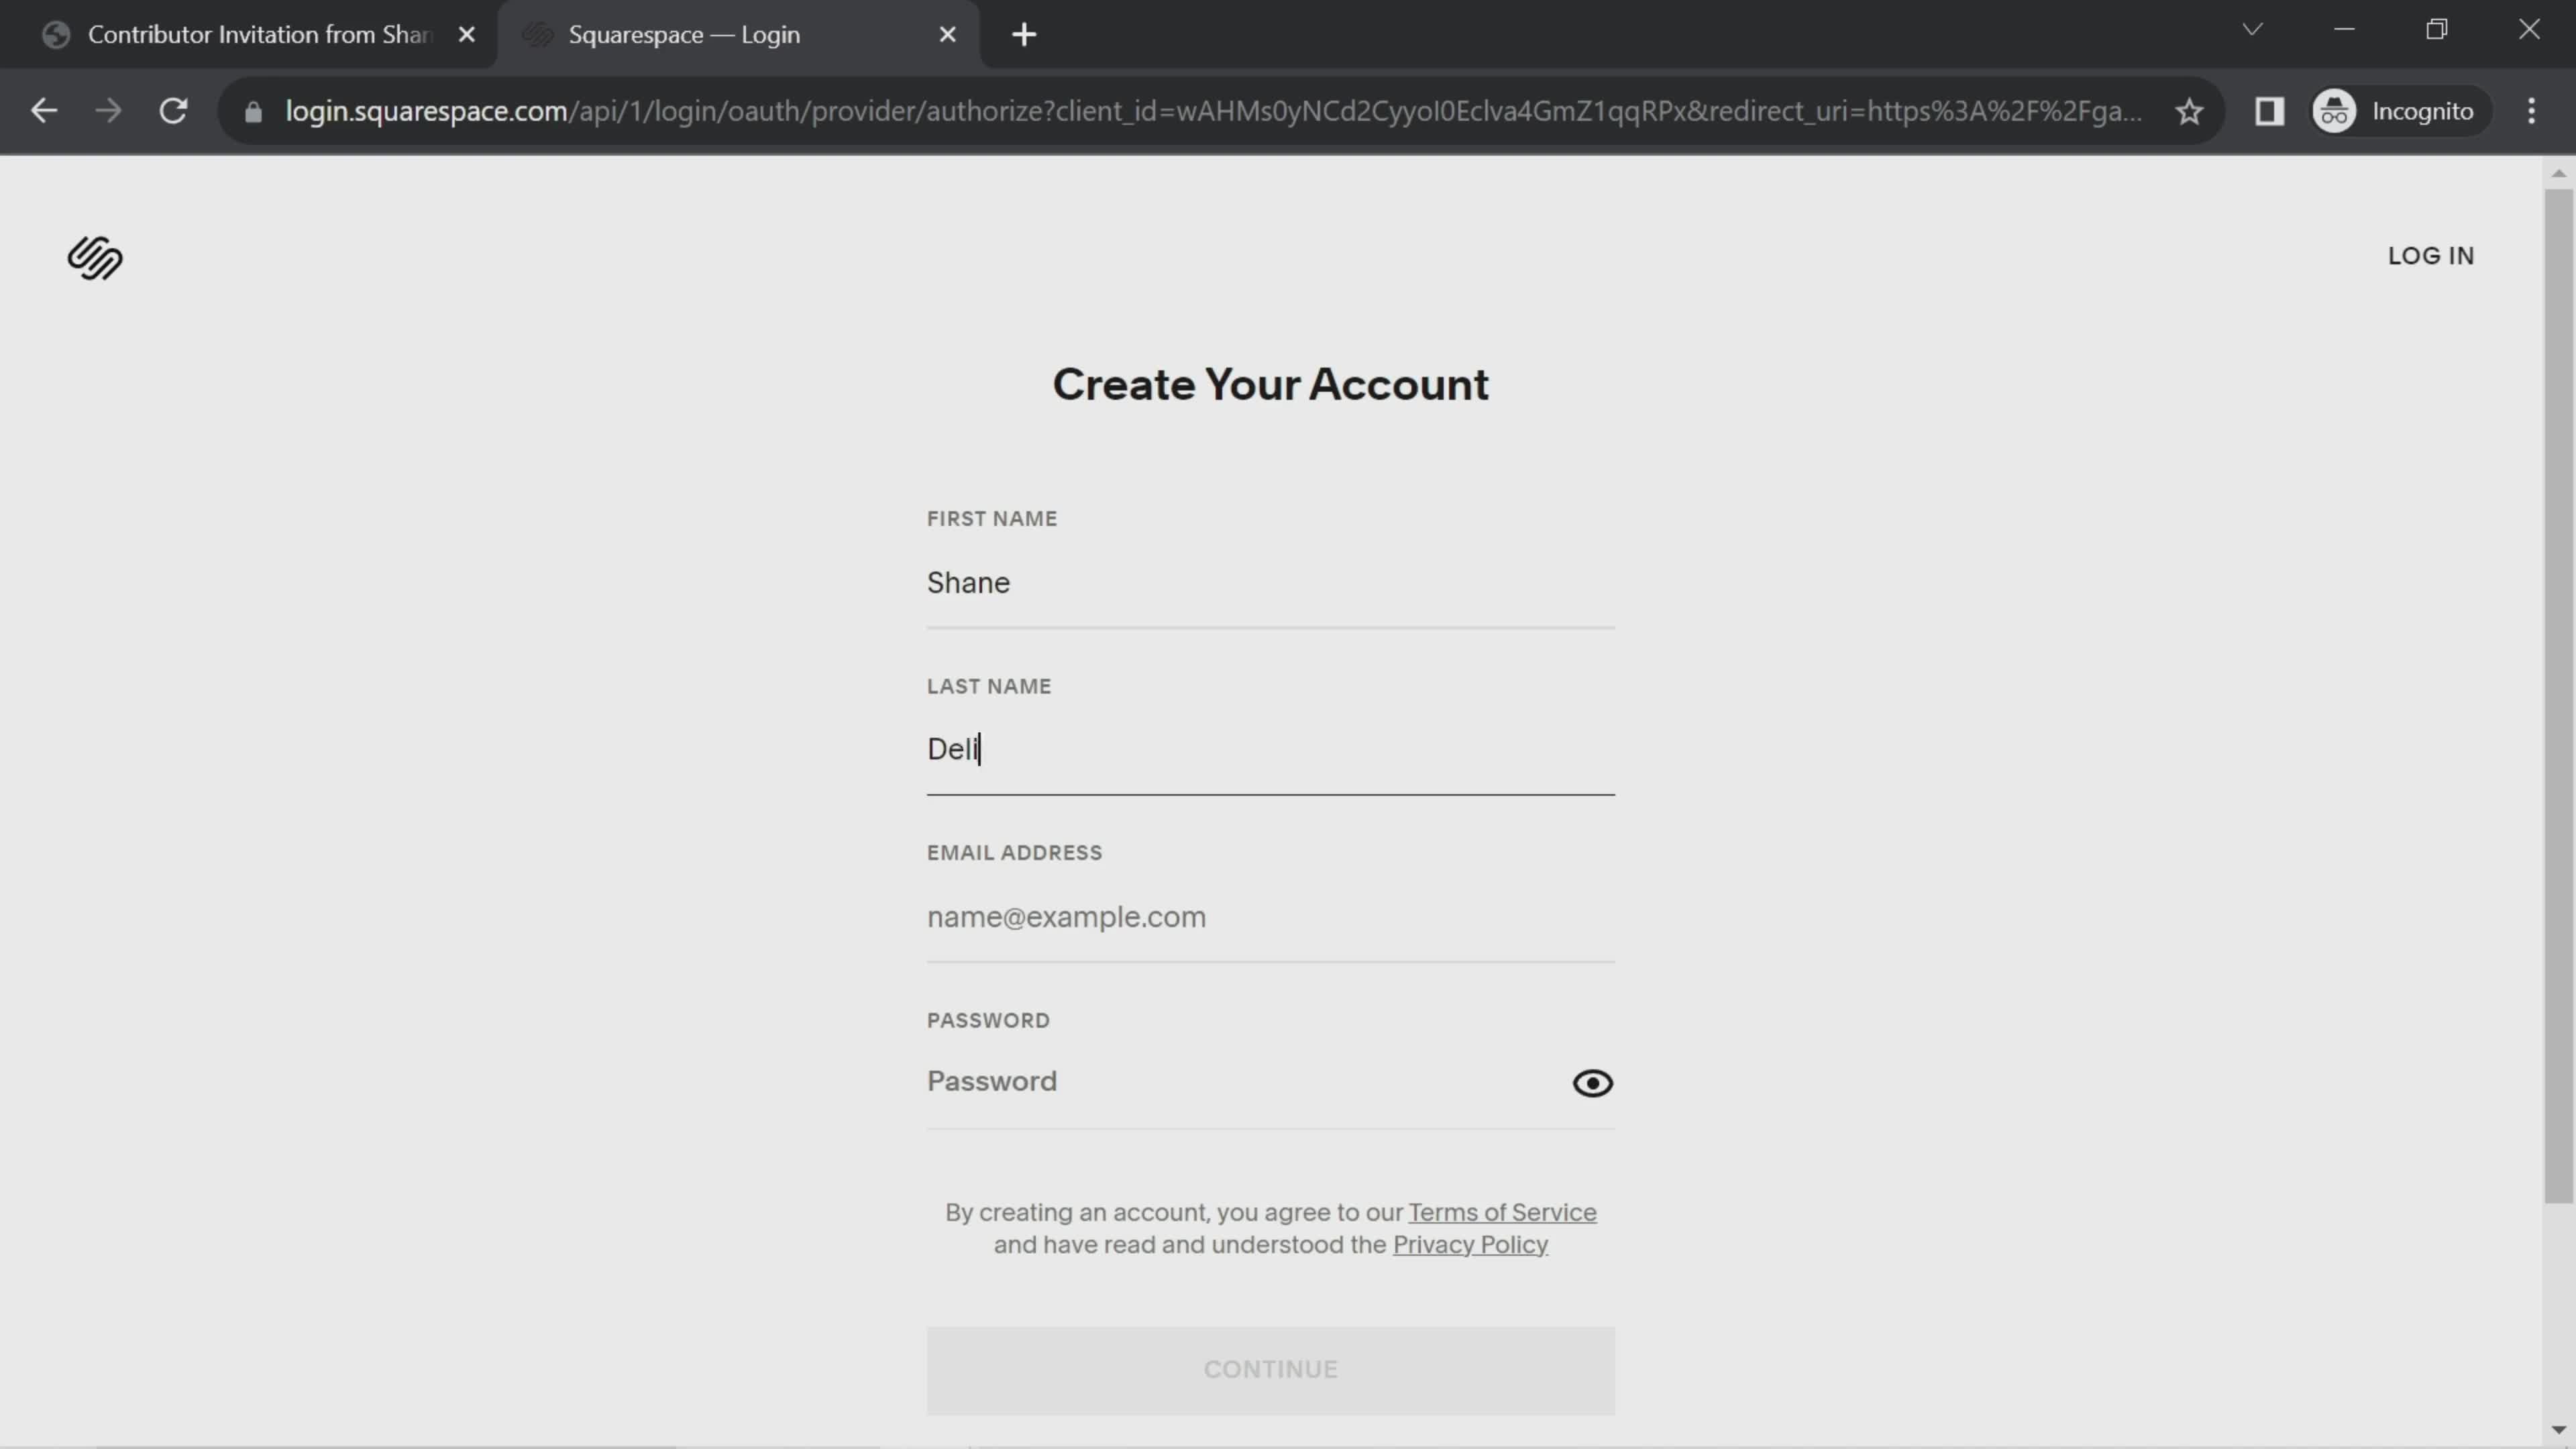This screenshot has height=1449, width=2576.
Task: Click the browser forward arrow
Action: tap(108, 111)
